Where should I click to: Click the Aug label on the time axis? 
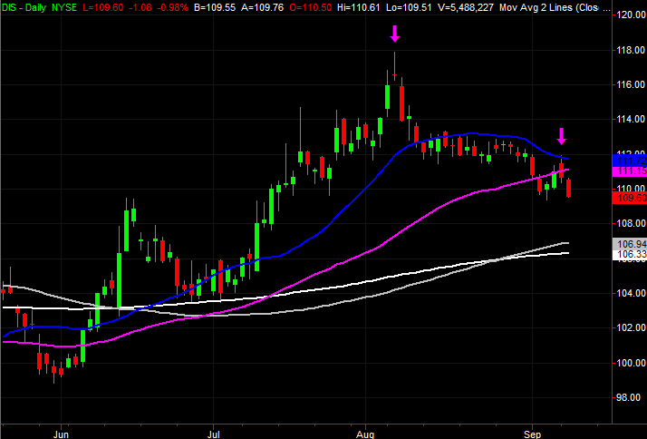[x=365, y=434]
